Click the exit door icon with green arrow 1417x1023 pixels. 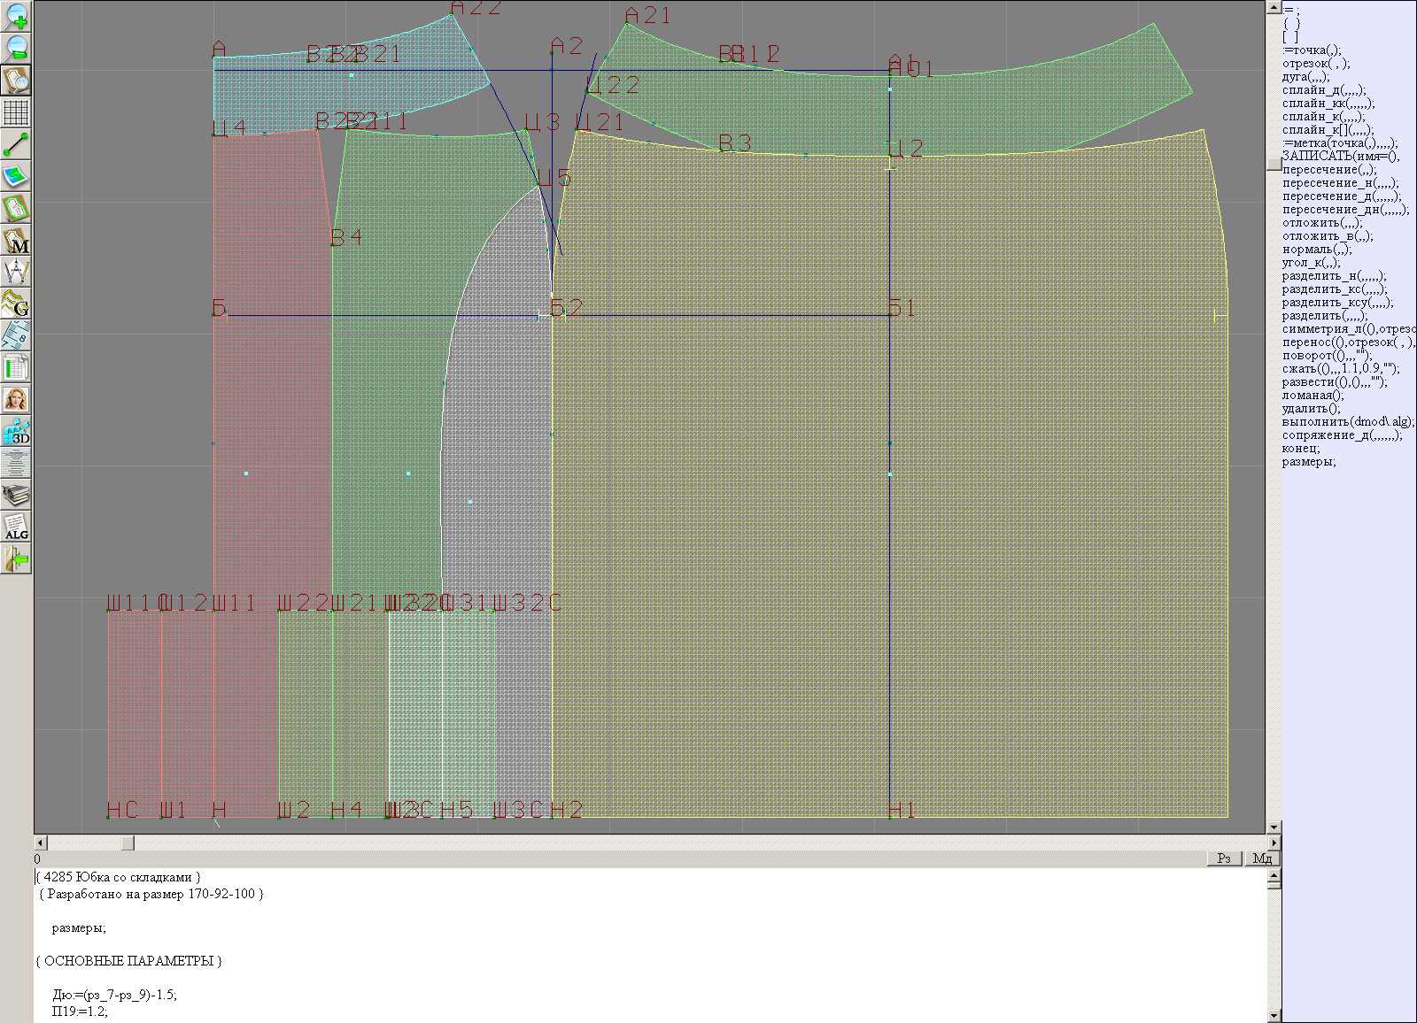16,558
